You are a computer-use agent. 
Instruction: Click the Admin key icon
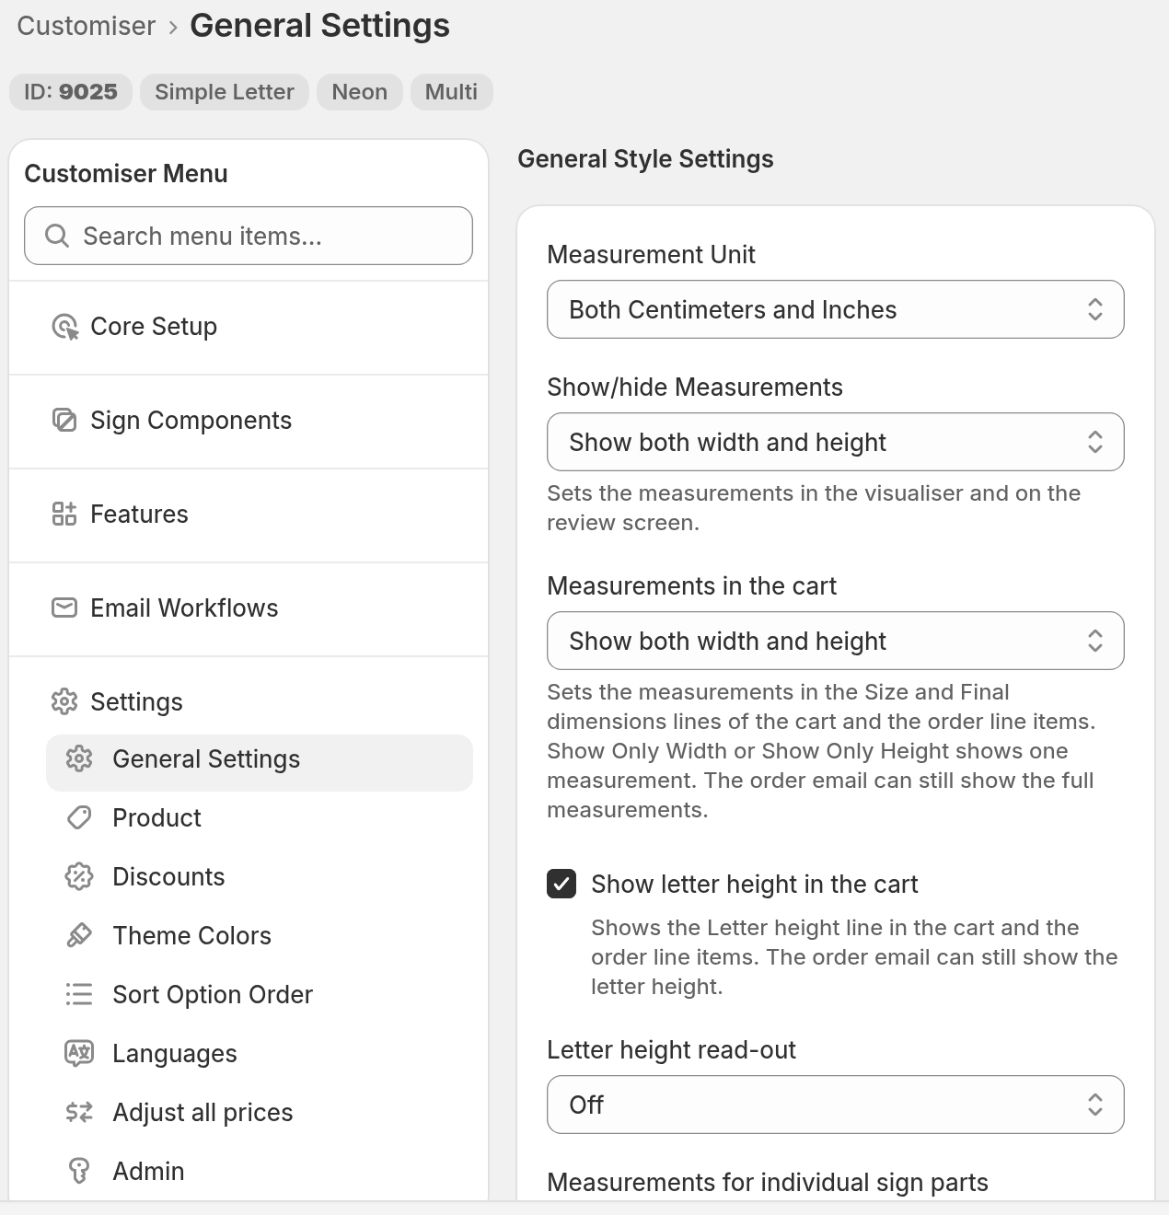79,1171
